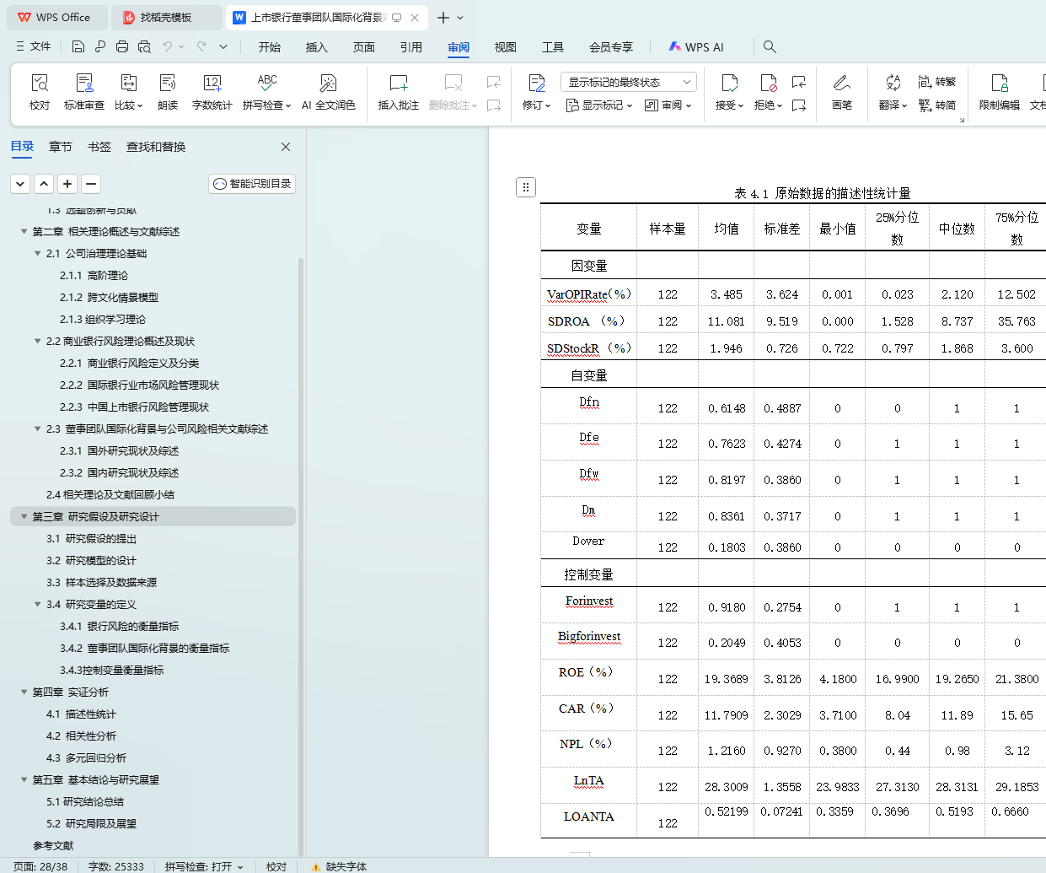The height and width of the screenshot is (873, 1046).
Task: Click 插入批注 to insert a comment
Action: pyautogui.click(x=398, y=92)
